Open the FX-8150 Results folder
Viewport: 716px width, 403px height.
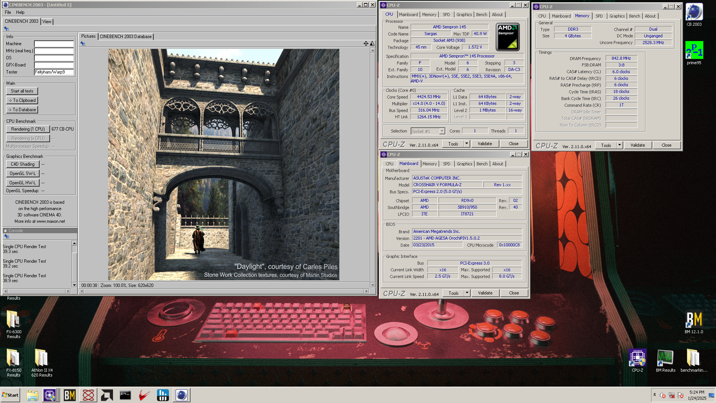click(13, 363)
